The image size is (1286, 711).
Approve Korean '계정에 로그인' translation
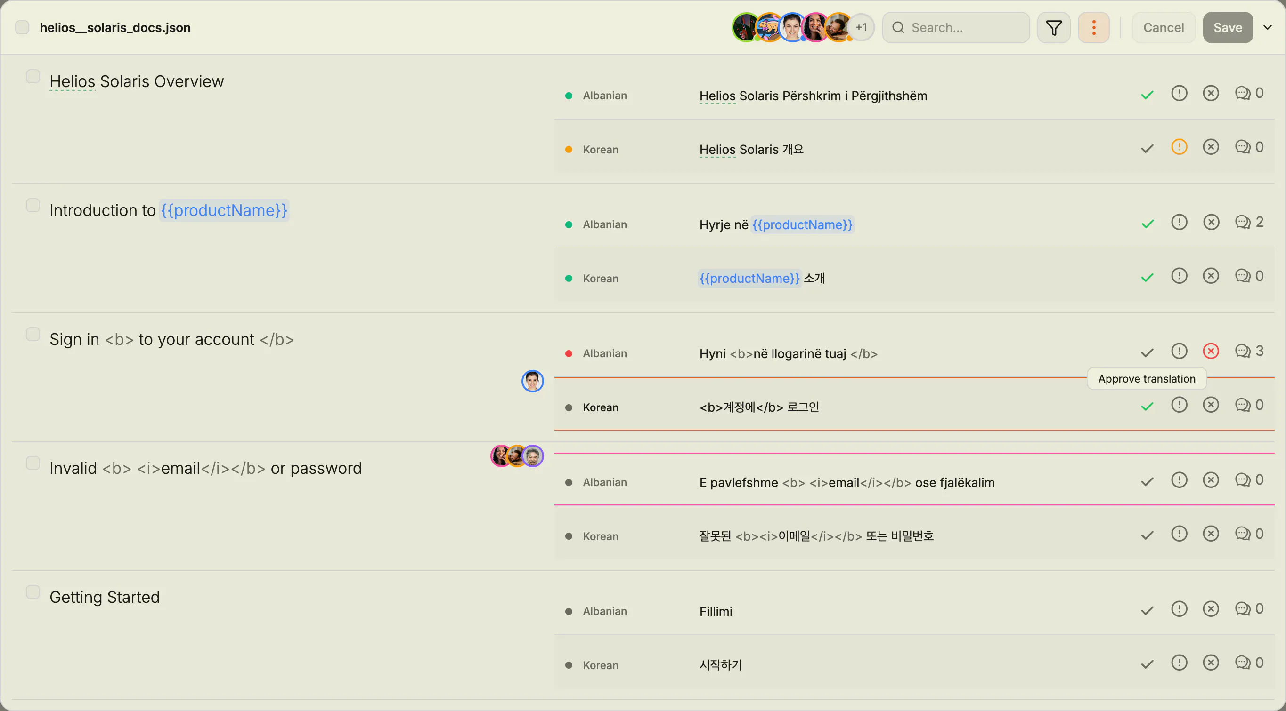pos(1147,407)
